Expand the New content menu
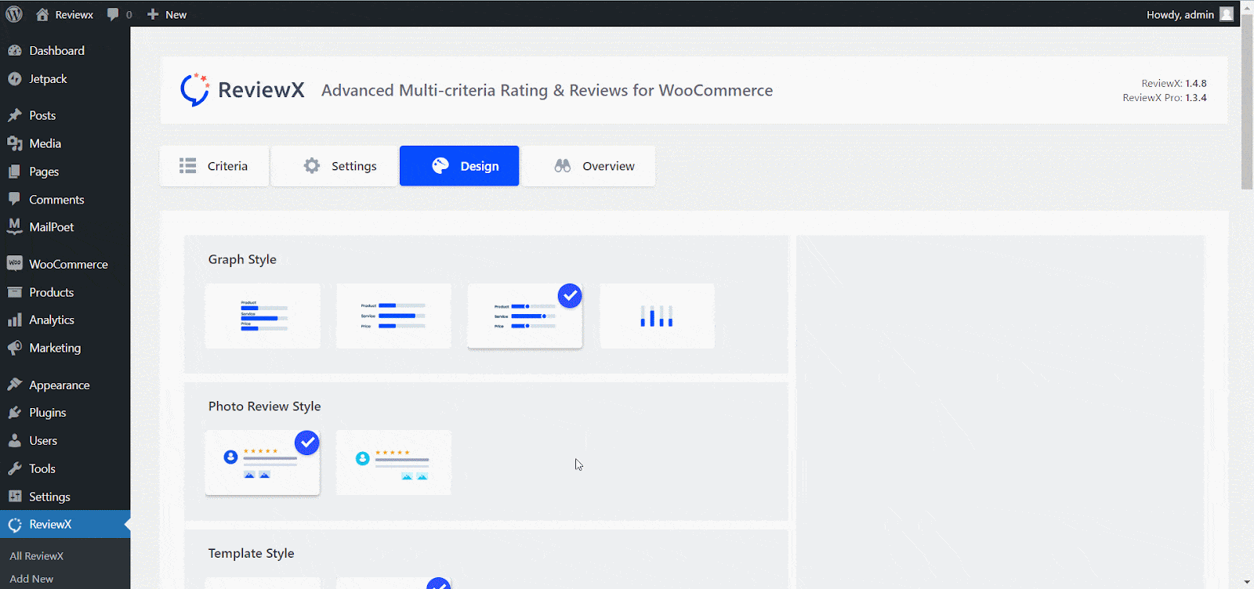Image resolution: width=1254 pixels, height=589 pixels. tap(167, 14)
